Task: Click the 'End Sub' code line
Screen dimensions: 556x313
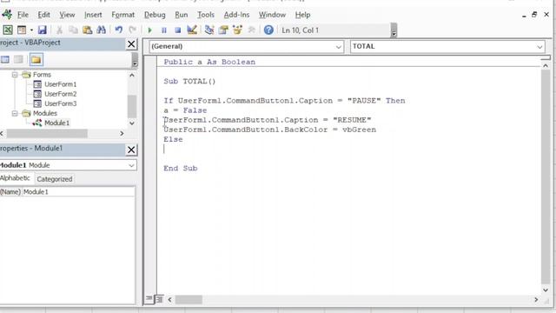Action: click(180, 168)
